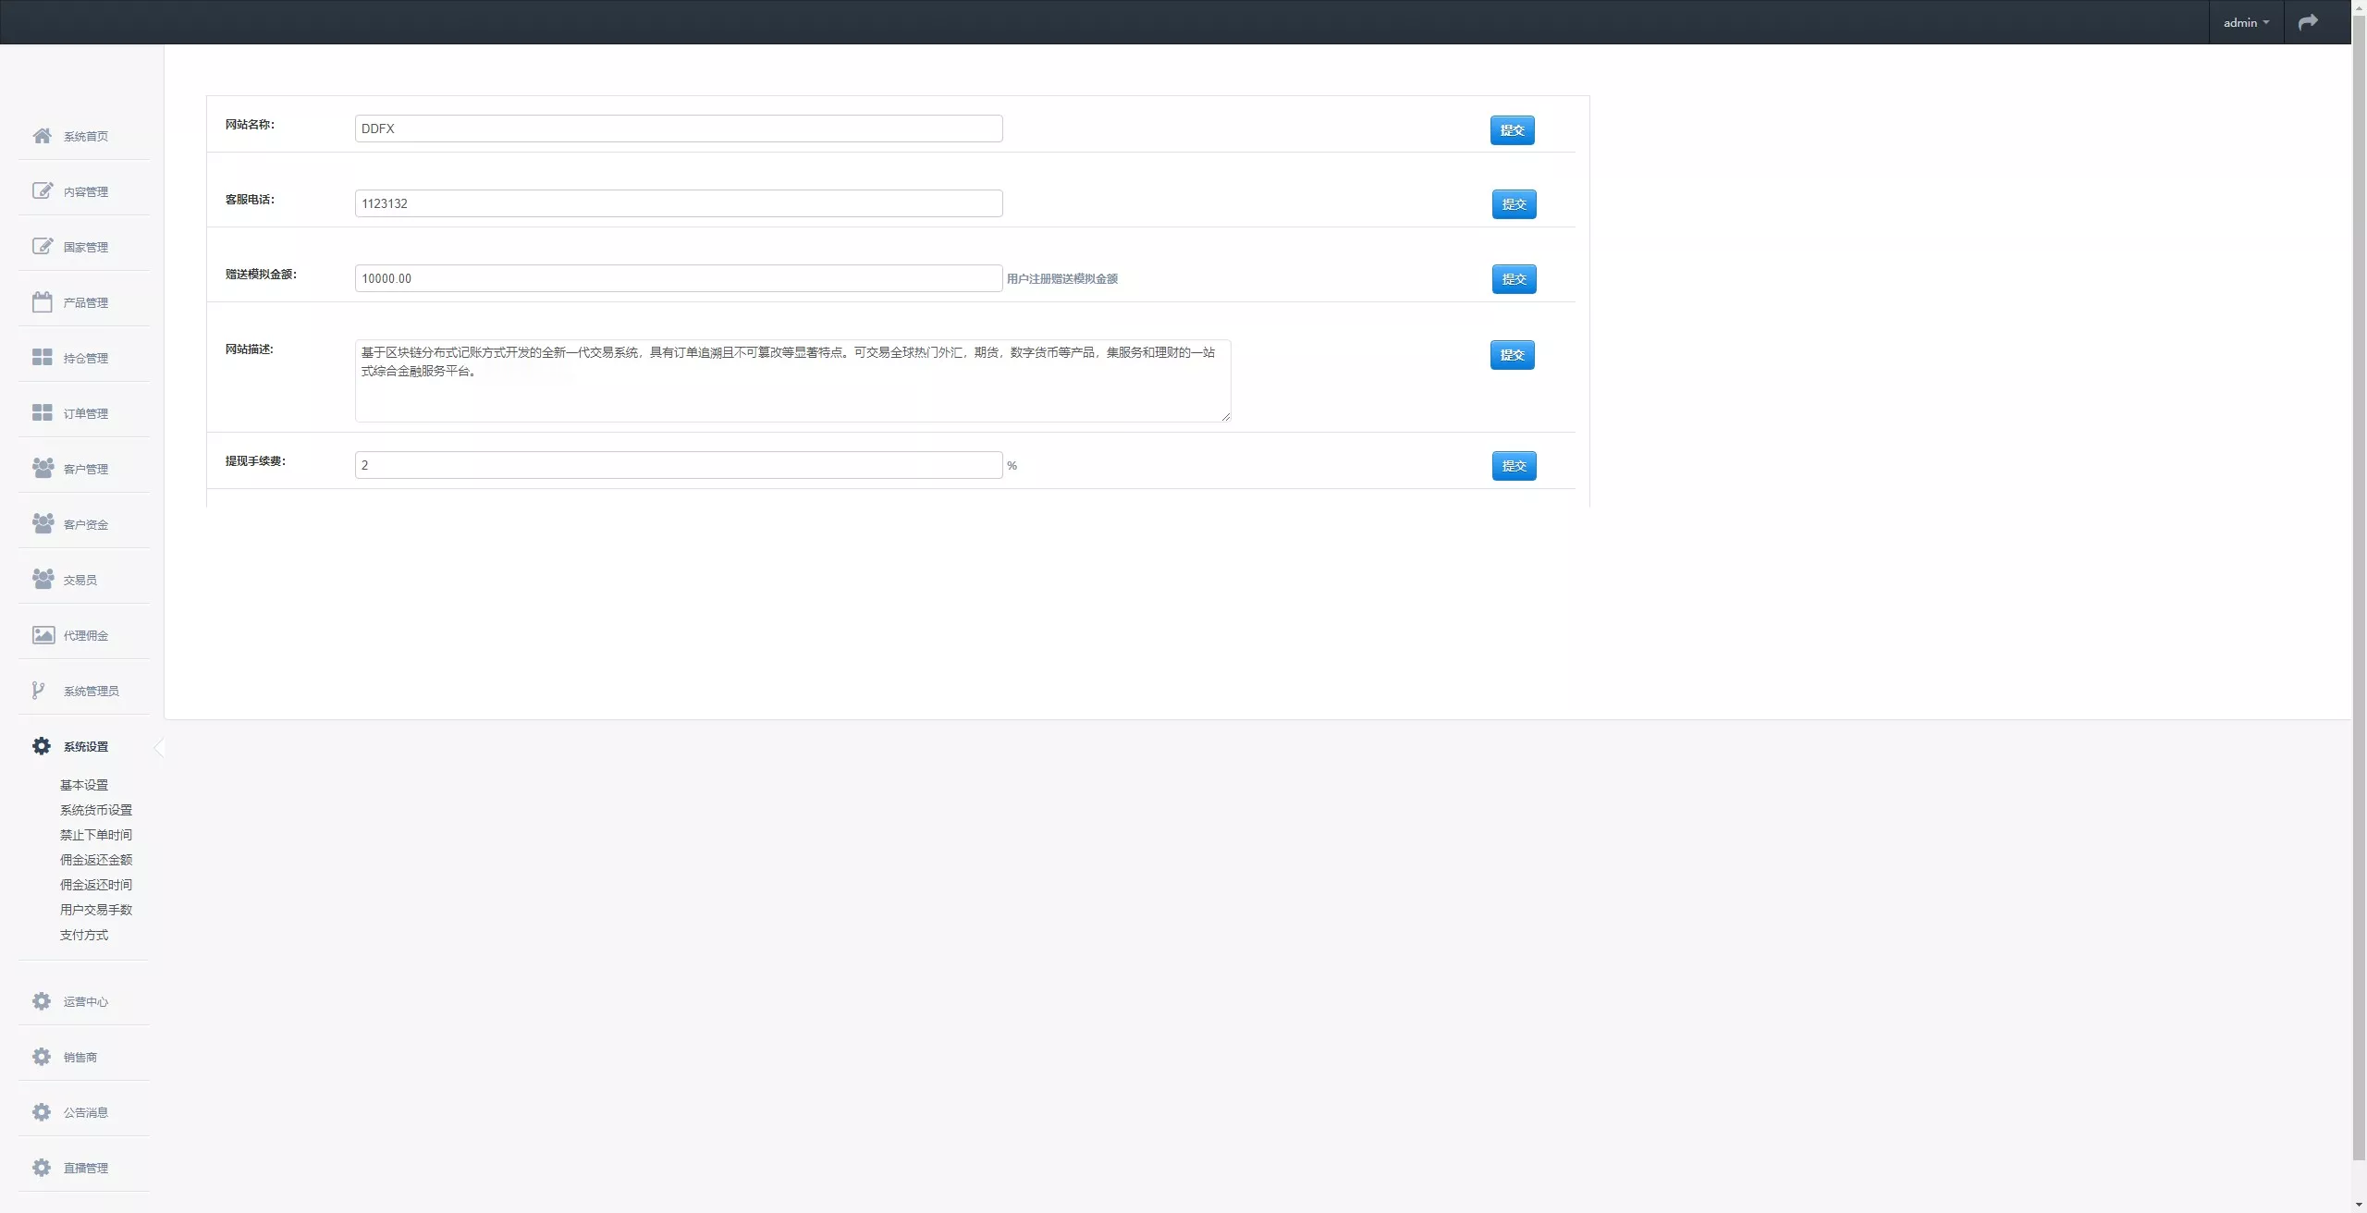Viewport: 2367px width, 1213px height.
Task: Click the calendar icon for 产品管理
Action: click(x=42, y=302)
